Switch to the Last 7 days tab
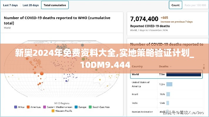This screenshot has width=209, height=117. click(x=10, y=5)
